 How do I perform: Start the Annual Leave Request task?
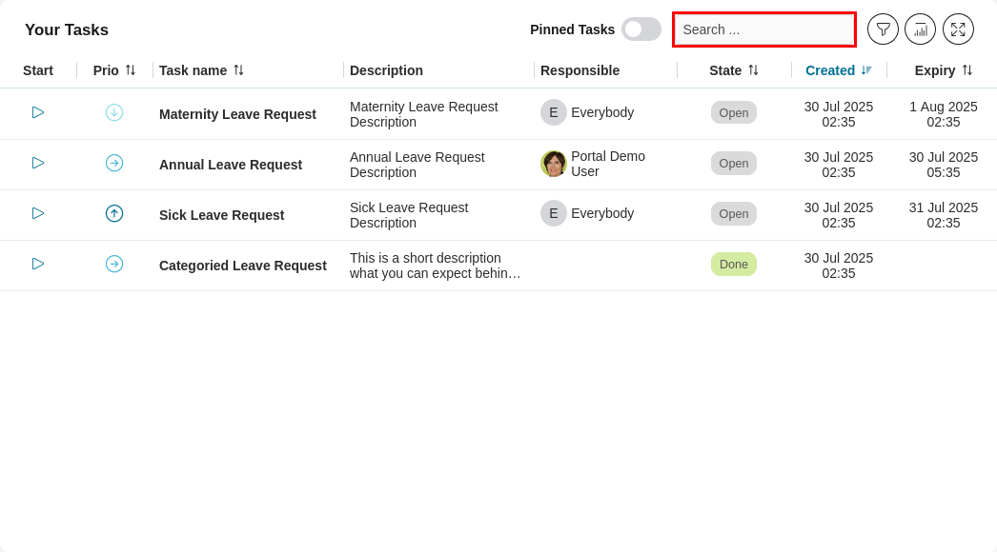pyautogui.click(x=37, y=163)
